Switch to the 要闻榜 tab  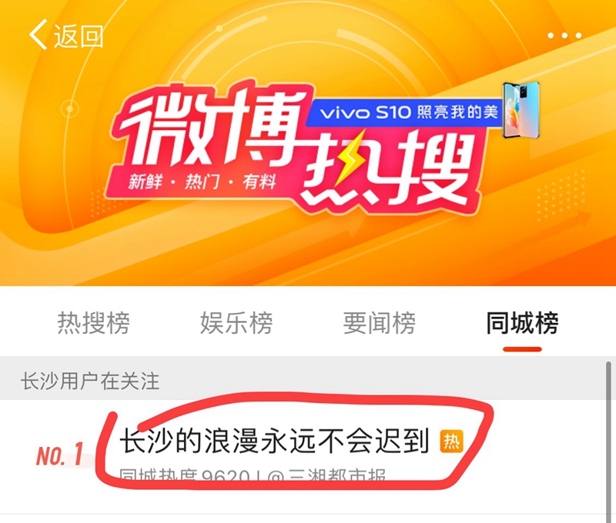pos(379,323)
